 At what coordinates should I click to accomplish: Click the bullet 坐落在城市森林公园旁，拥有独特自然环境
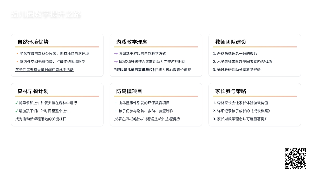point(54,54)
